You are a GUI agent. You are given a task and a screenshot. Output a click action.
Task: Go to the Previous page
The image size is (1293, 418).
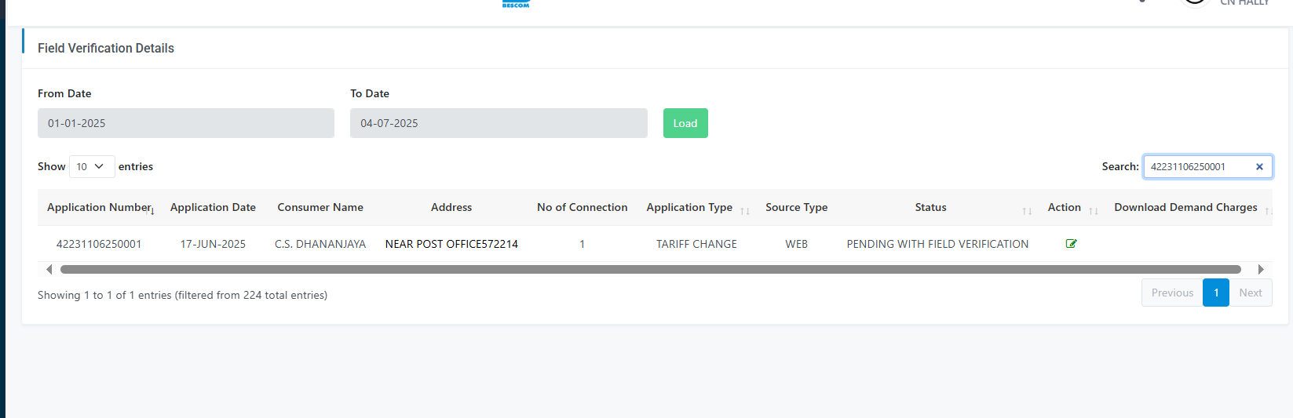(x=1172, y=293)
